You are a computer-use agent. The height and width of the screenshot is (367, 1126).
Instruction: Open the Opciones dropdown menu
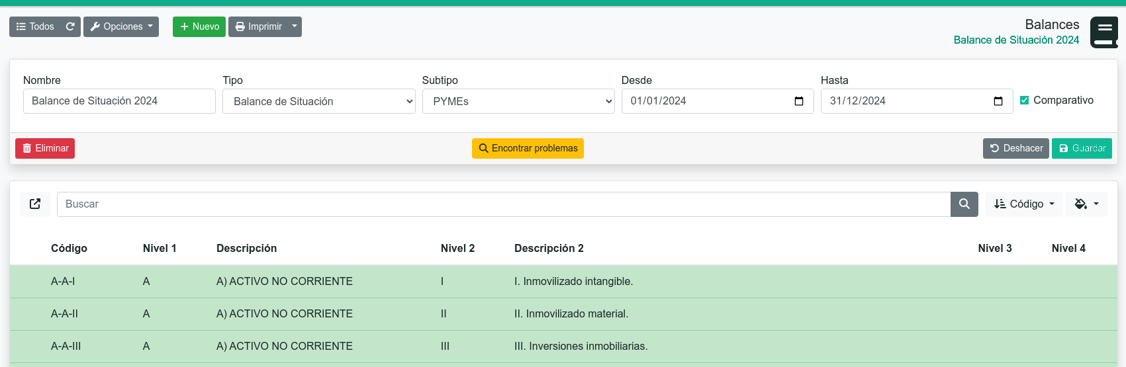(x=121, y=26)
